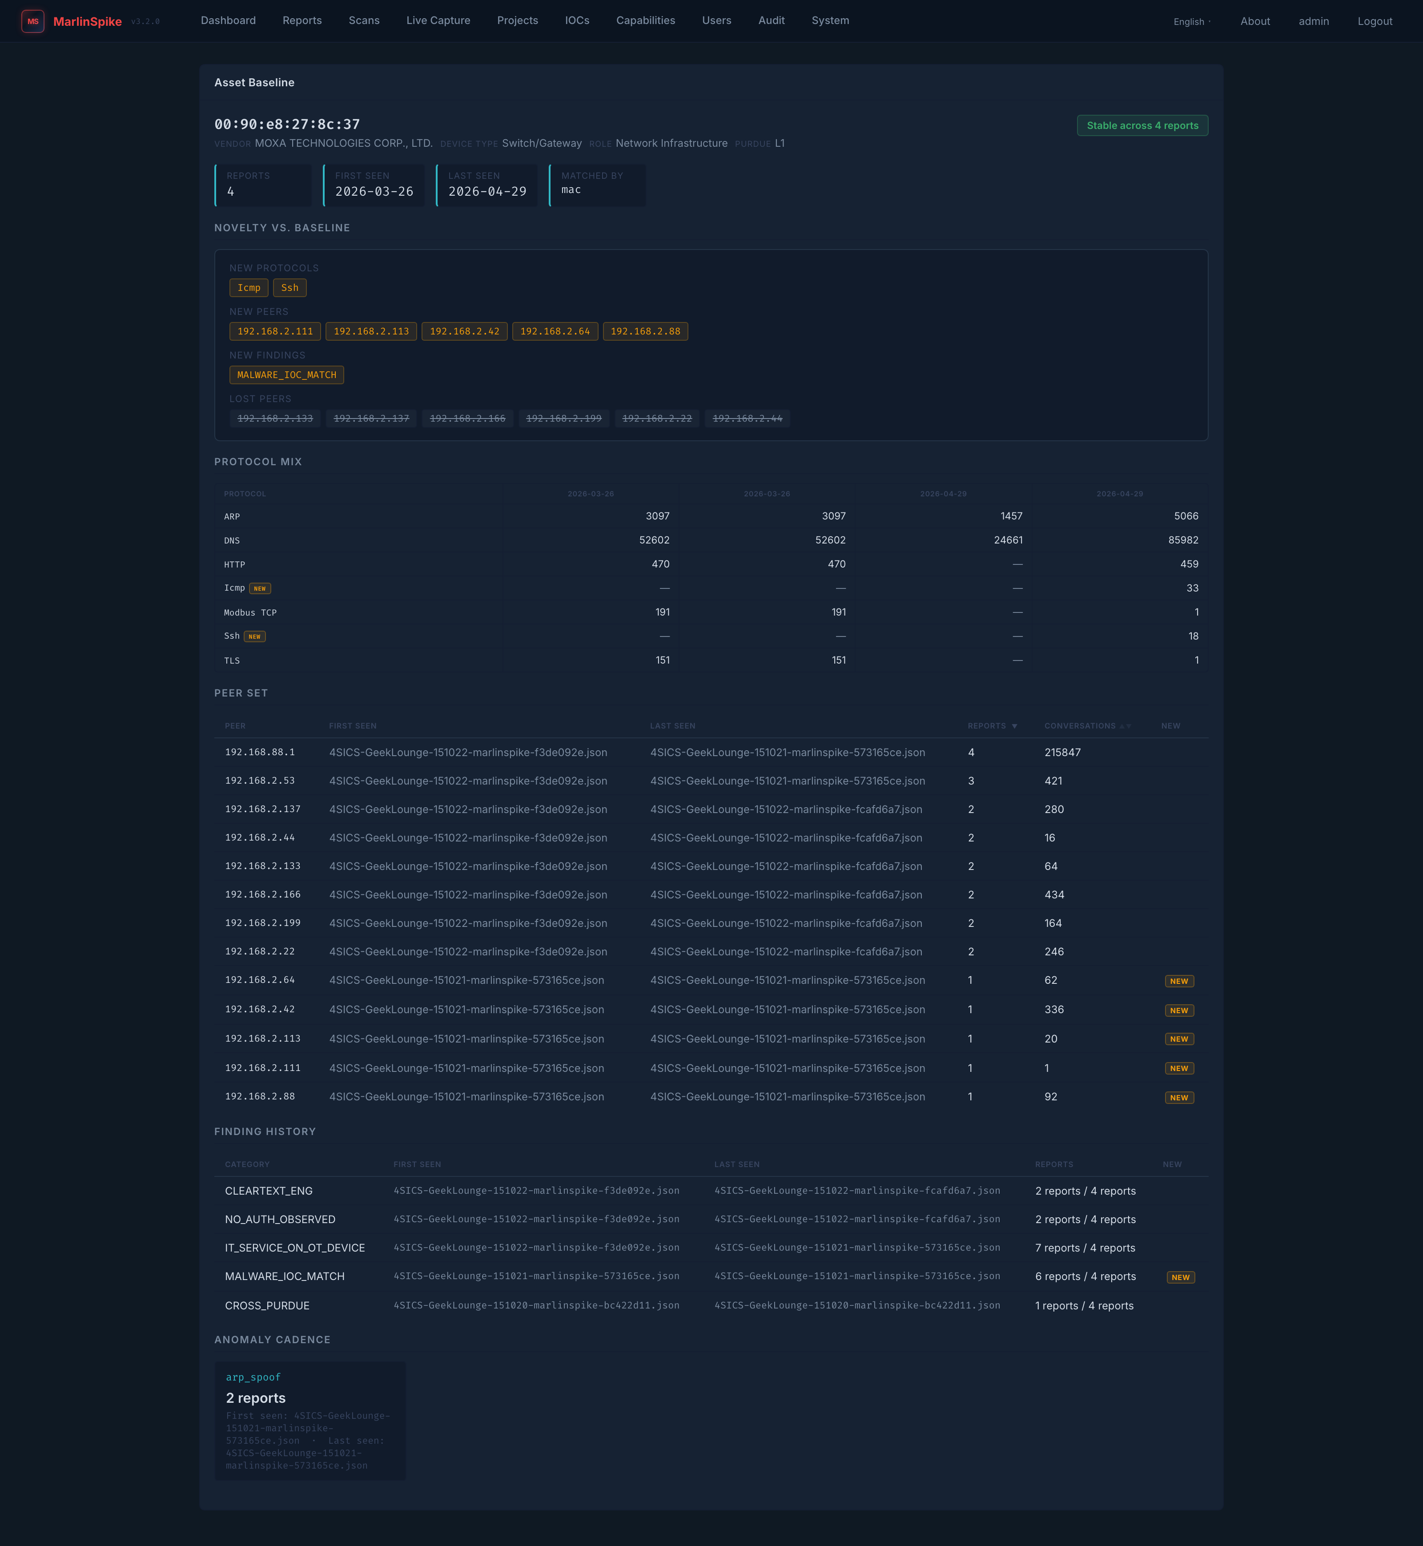The width and height of the screenshot is (1423, 1546).
Task: Click lost peer chip 192.168.2.199
Action: [x=564, y=418]
